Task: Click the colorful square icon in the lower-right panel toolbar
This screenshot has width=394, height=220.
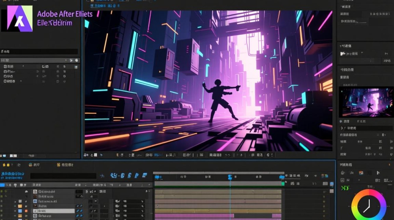Action: click(x=361, y=173)
